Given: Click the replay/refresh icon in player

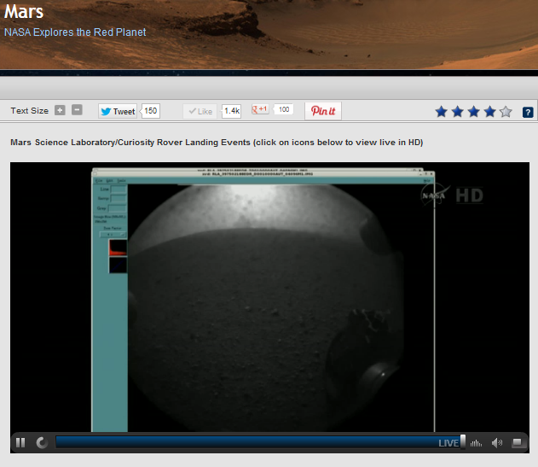Looking at the screenshot, I should point(41,442).
